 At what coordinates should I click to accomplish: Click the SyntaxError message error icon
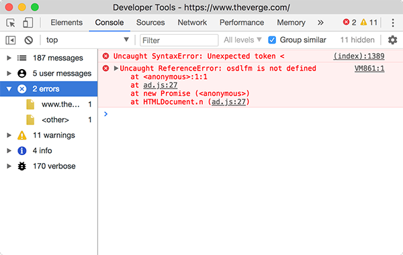(x=105, y=56)
